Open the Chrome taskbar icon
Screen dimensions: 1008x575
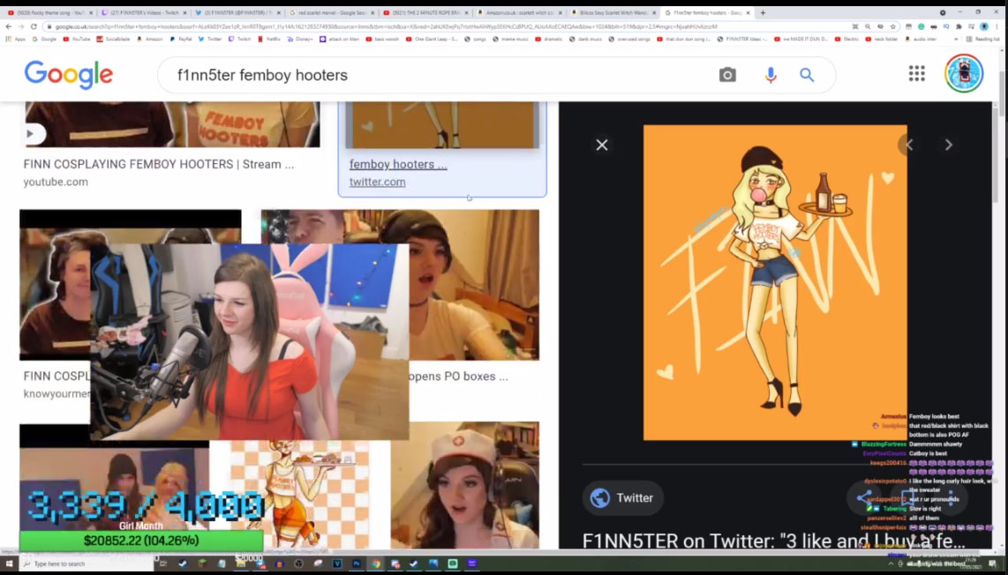(376, 564)
